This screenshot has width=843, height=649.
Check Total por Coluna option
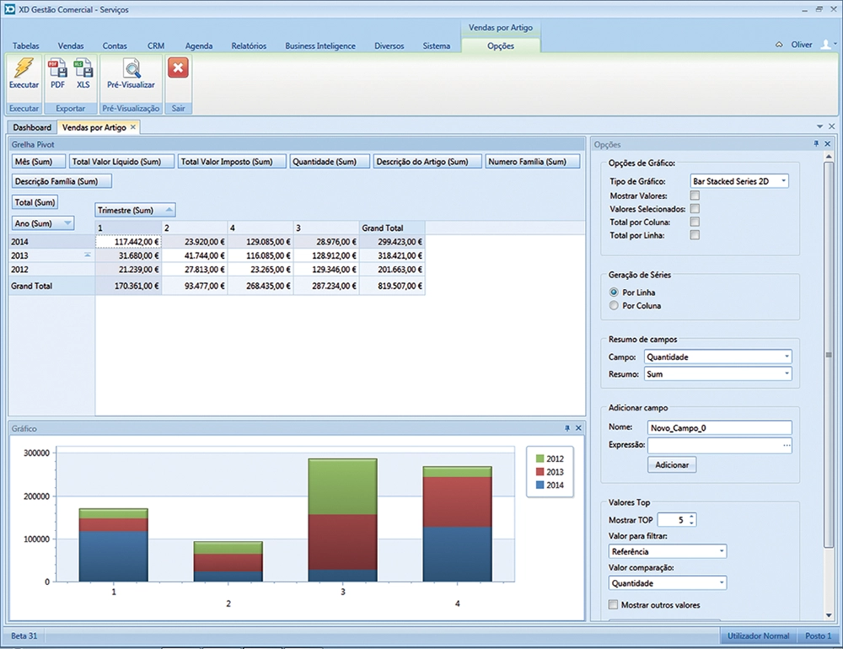click(x=695, y=222)
